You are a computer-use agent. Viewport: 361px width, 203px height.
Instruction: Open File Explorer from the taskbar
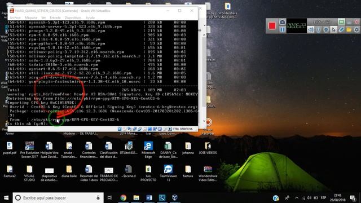pos(137,198)
